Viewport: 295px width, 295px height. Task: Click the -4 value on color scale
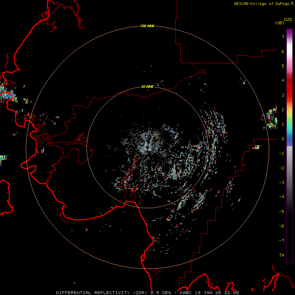point(282,197)
